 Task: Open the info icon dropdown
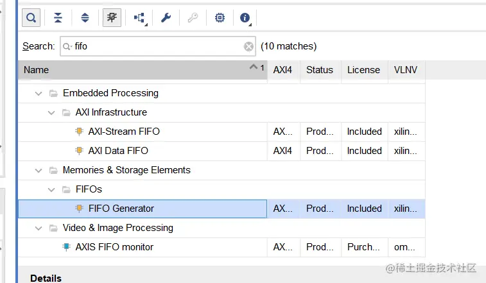click(245, 18)
